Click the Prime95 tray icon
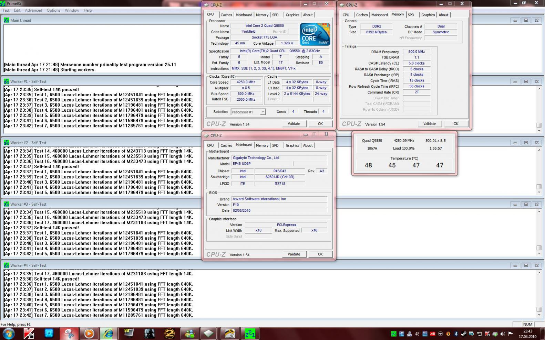 point(394,334)
